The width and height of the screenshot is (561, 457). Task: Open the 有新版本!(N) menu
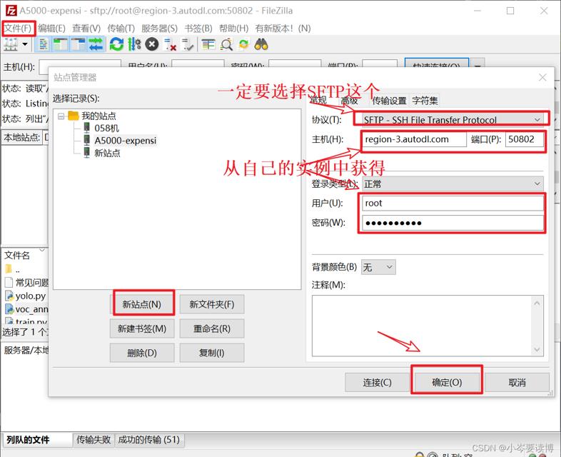click(283, 29)
